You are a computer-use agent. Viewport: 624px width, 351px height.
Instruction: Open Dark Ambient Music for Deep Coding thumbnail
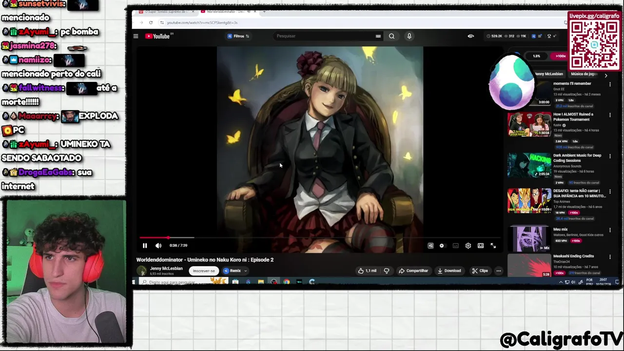[529, 166]
